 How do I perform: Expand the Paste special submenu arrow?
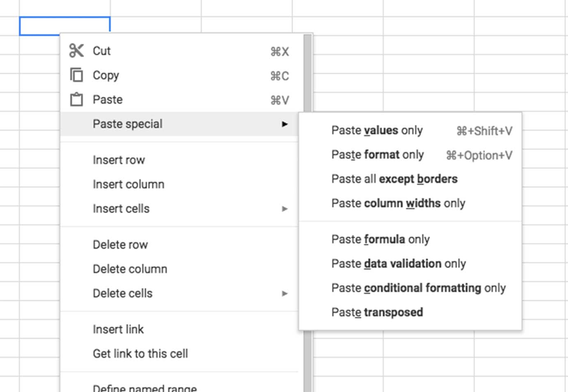point(285,124)
